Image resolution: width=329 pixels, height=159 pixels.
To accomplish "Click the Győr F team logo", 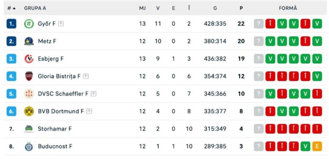I will [29, 24].
